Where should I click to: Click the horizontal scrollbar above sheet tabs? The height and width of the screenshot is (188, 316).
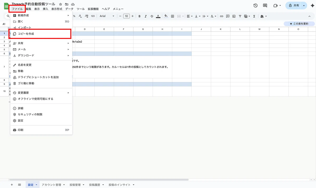click(x=99, y=180)
